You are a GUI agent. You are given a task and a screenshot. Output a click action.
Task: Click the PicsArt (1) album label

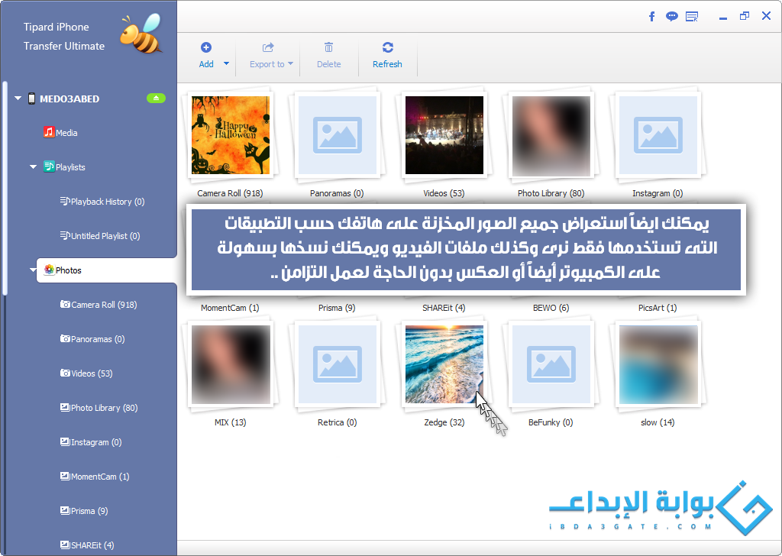658,309
